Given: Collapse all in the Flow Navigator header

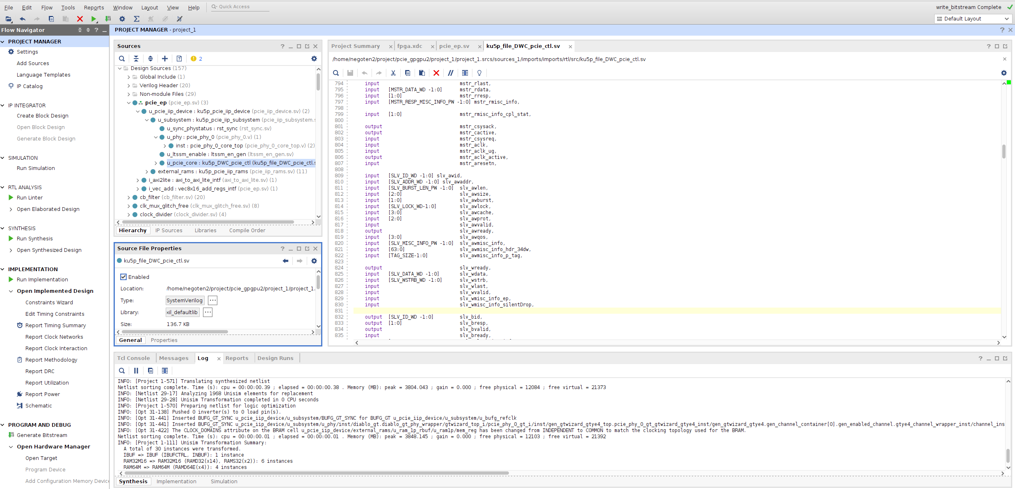Looking at the screenshot, I should coord(80,30).
